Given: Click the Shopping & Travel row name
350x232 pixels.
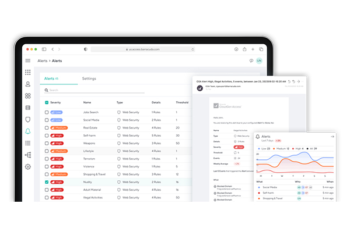Looking at the screenshot, I should (x=94, y=174).
